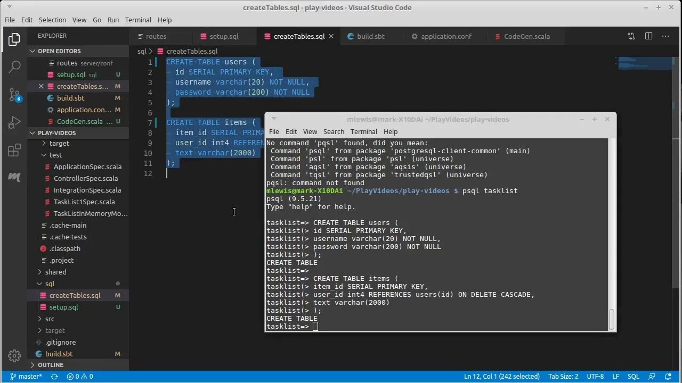Click the master branch indicator
Image resolution: width=682 pixels, height=383 pixels.
tap(26, 376)
